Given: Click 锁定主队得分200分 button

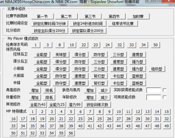Looking at the screenshot, I should (x=50, y=31).
